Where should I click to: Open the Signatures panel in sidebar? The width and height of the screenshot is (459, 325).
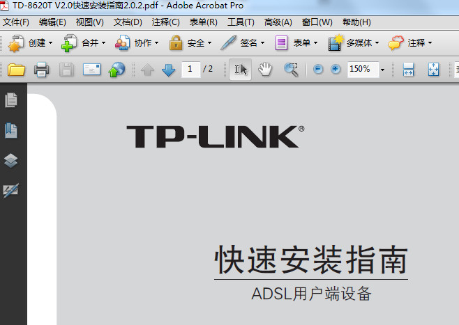pos(11,191)
